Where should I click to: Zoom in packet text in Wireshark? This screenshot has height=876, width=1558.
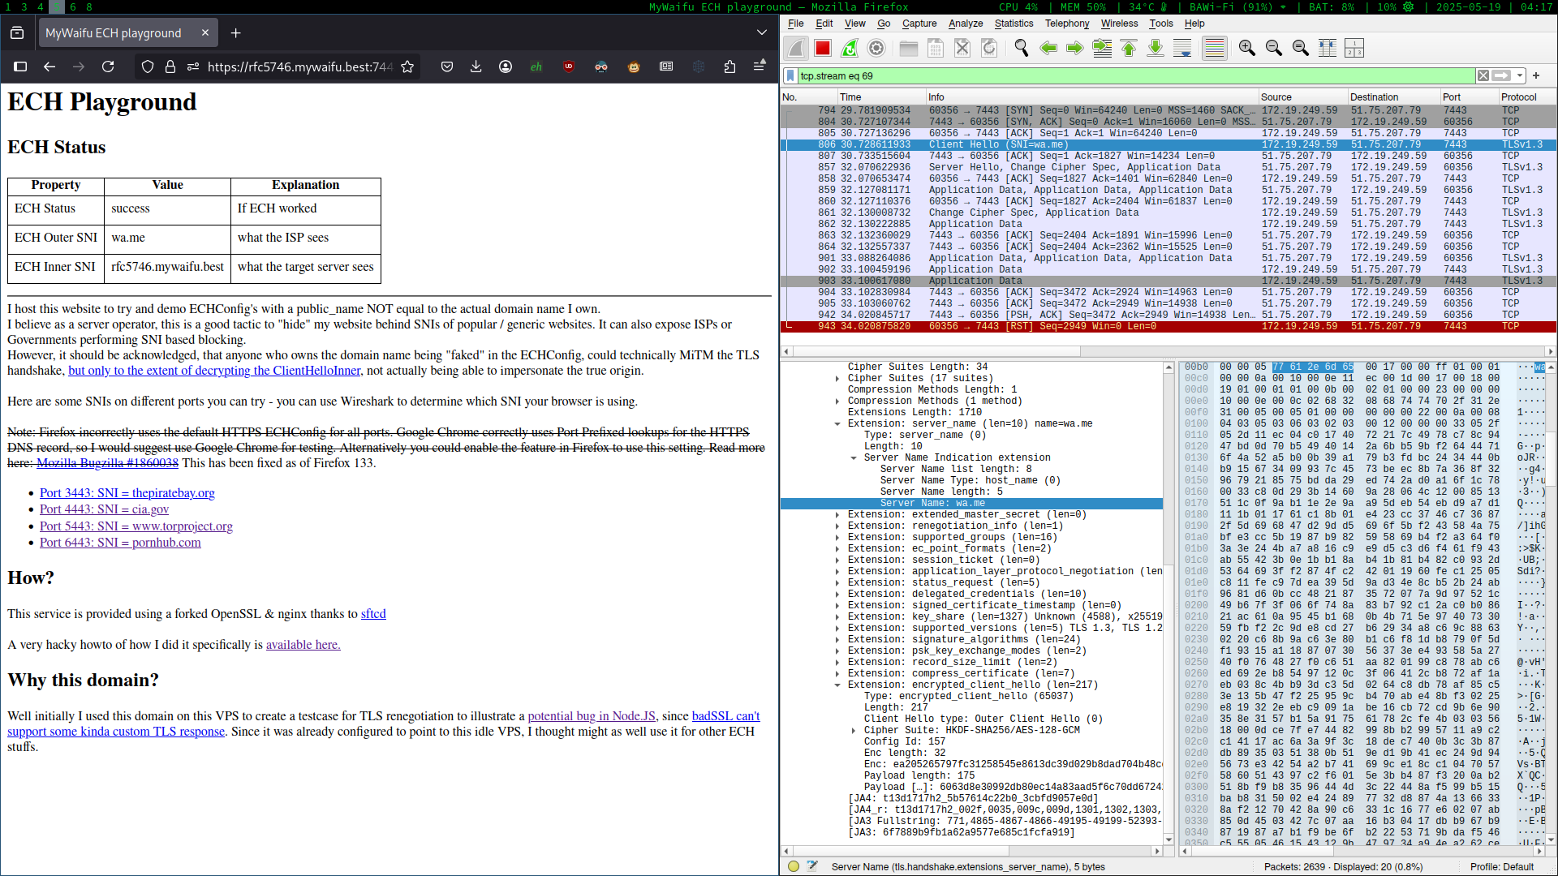[1247, 49]
